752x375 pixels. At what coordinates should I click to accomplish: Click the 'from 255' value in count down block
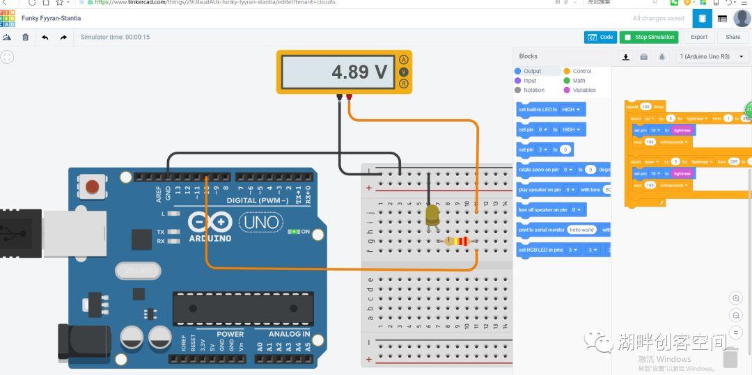pyautogui.click(x=735, y=162)
